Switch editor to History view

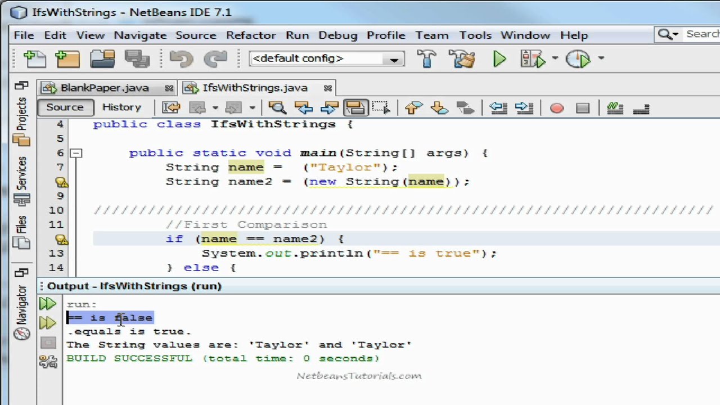[x=121, y=107]
